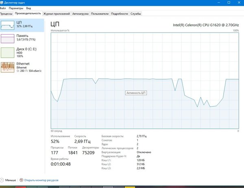Select the Производительность tab
This screenshot has height=188, width=244.
pyautogui.click(x=28, y=13)
